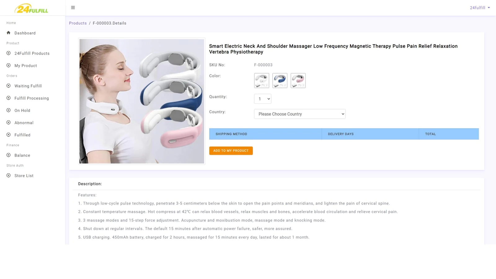Select the pink massager color option
Viewport: 496px width, 279px height.
298,81
